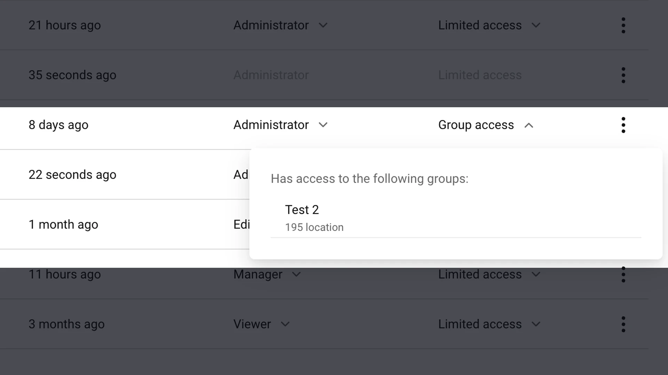Open three-dot menu for 3 months ago row

623,324
